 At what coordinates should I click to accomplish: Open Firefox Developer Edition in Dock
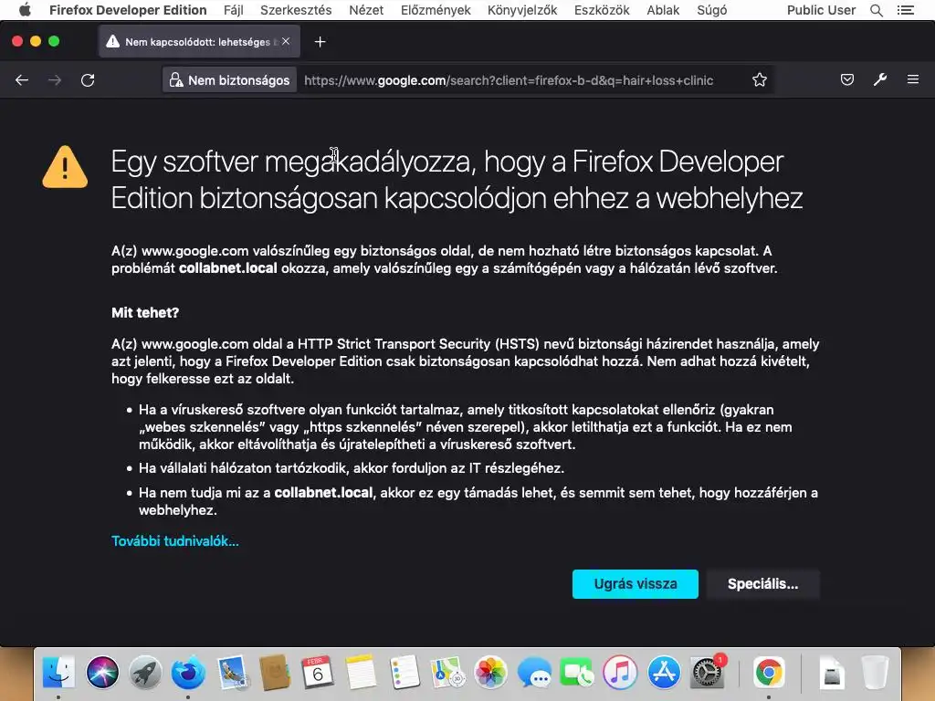click(x=188, y=673)
